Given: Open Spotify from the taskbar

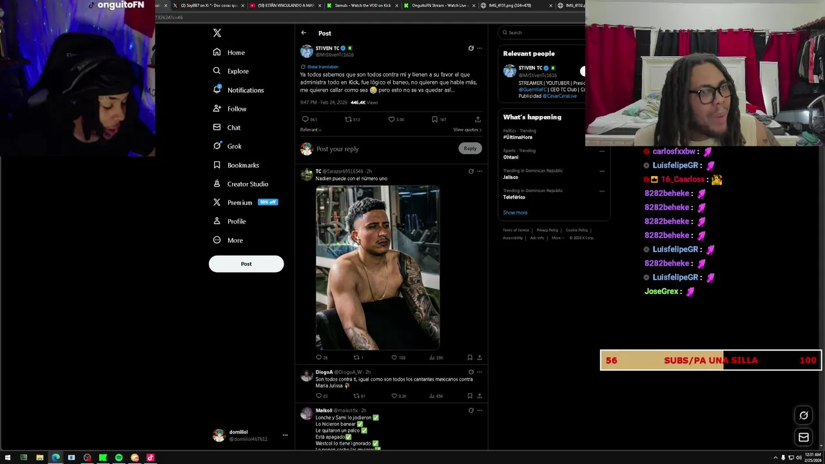Looking at the screenshot, I should [x=119, y=458].
